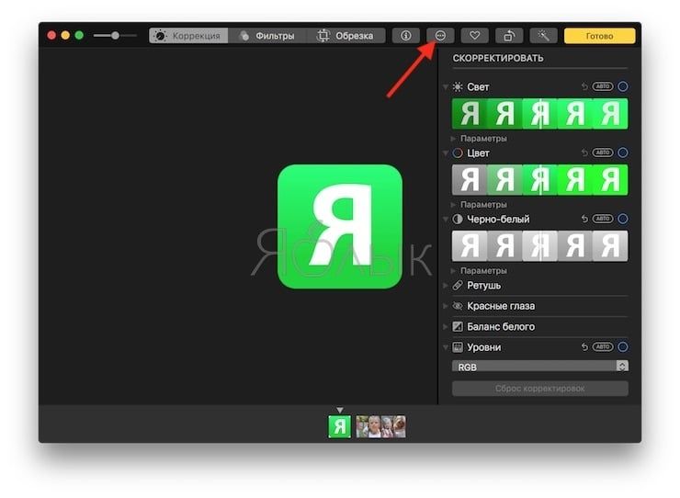Apply auto-enhance with the magic wand icon
The width and height of the screenshot is (680, 498).
pos(543,36)
